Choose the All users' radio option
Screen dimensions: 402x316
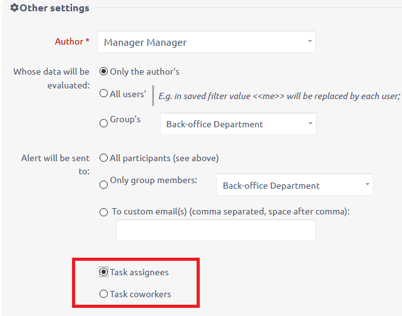[x=104, y=94]
